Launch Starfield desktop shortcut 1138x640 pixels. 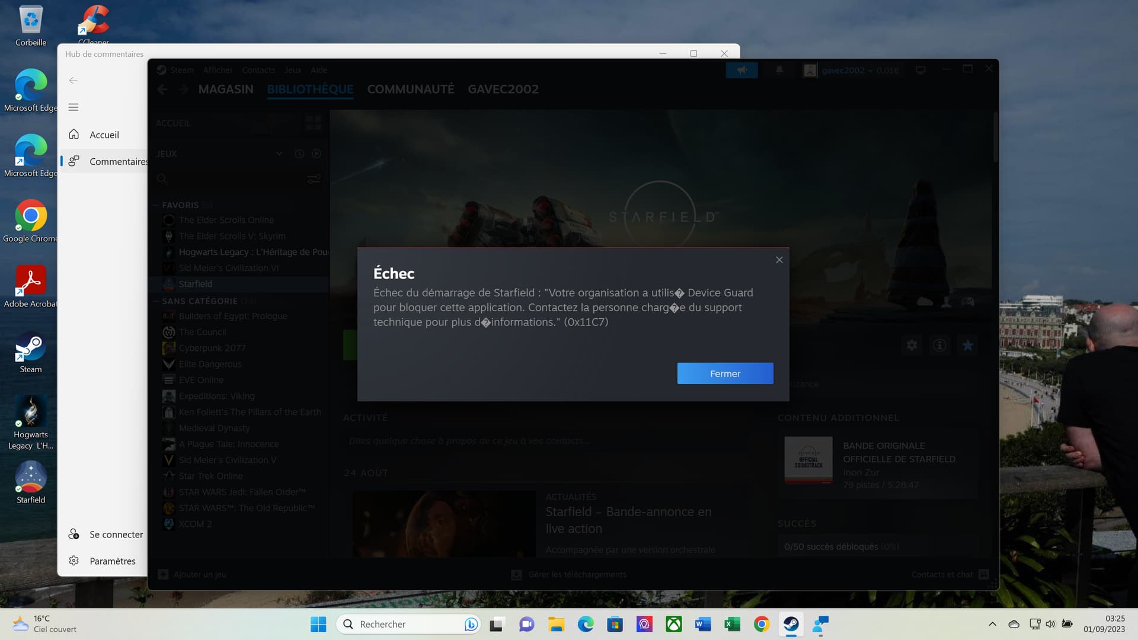31,483
